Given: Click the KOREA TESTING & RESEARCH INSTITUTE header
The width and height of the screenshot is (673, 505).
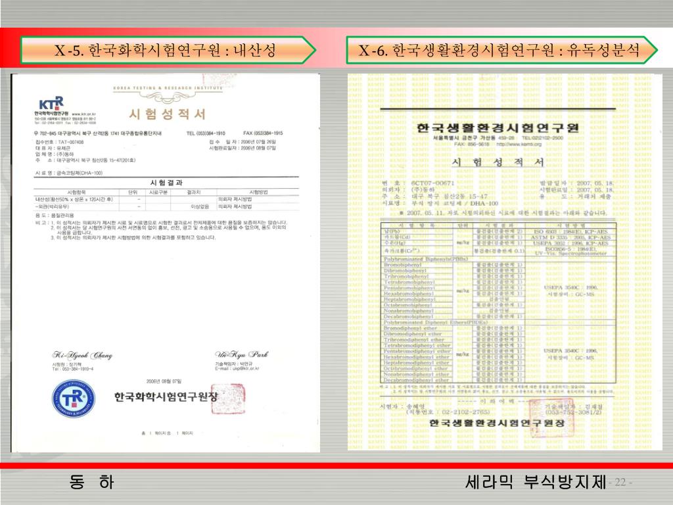Looking at the screenshot, I should click(168, 88).
